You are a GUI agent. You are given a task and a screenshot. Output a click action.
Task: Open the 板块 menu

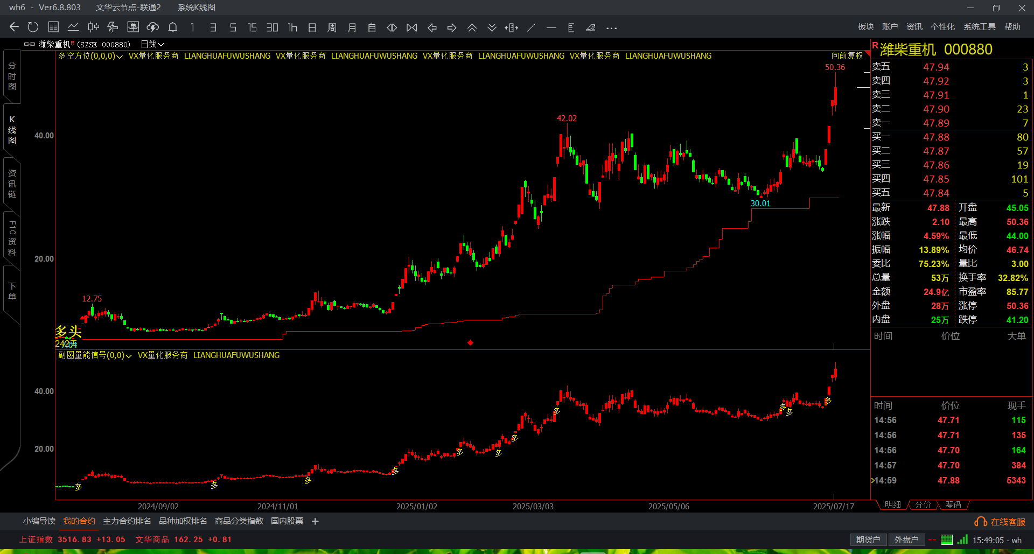866,27
